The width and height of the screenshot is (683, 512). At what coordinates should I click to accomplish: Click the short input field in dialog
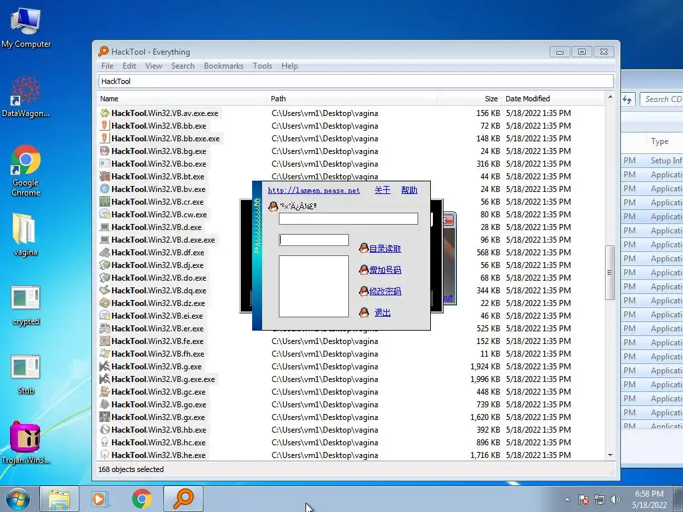click(x=313, y=240)
